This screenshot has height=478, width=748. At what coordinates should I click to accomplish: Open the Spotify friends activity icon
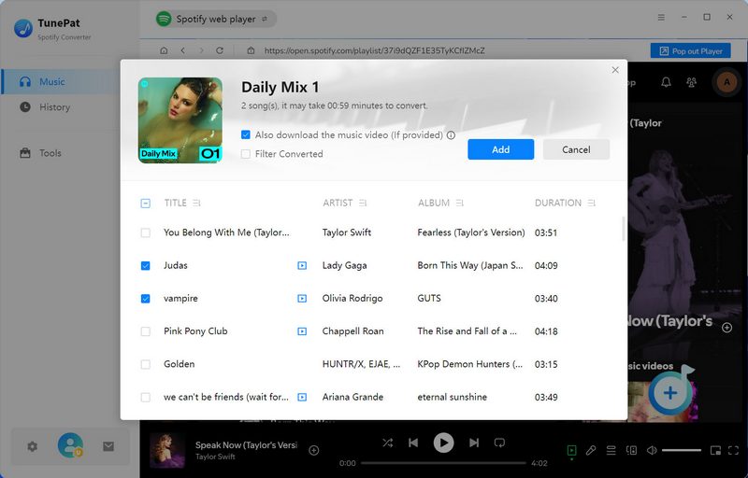tap(691, 82)
